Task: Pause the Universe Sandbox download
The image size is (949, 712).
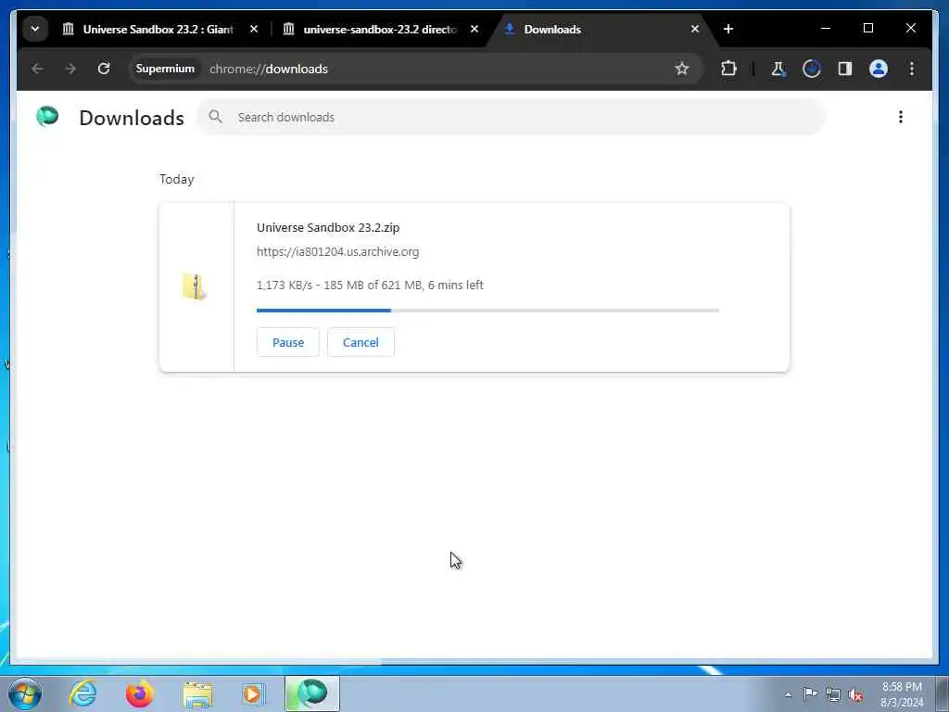Action: (x=288, y=343)
